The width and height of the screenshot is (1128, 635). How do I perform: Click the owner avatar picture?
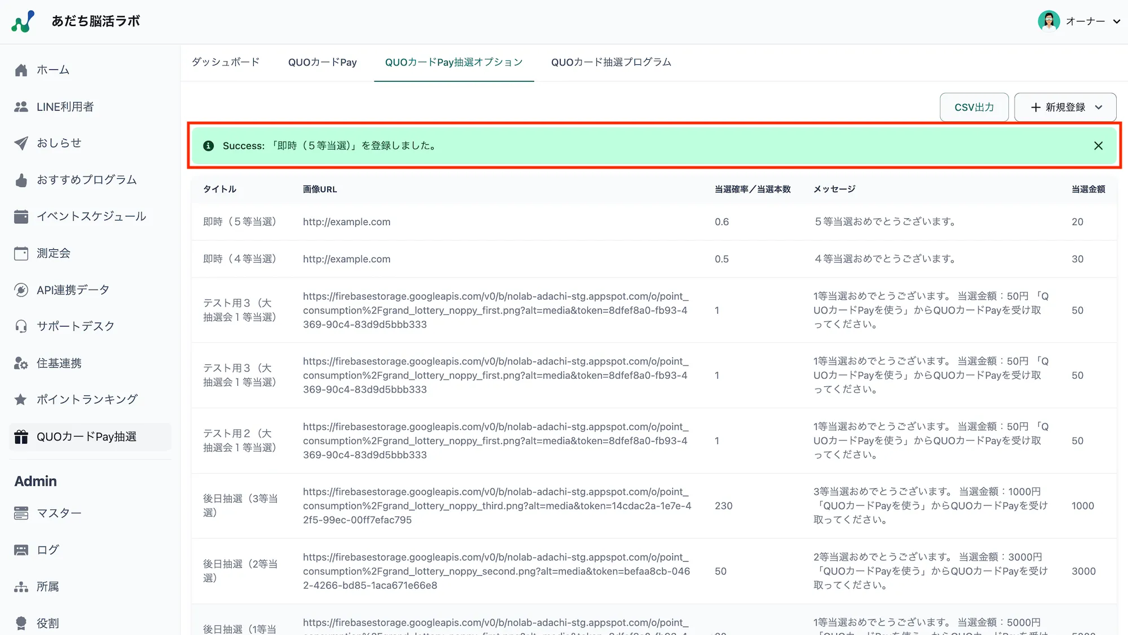click(x=1049, y=21)
